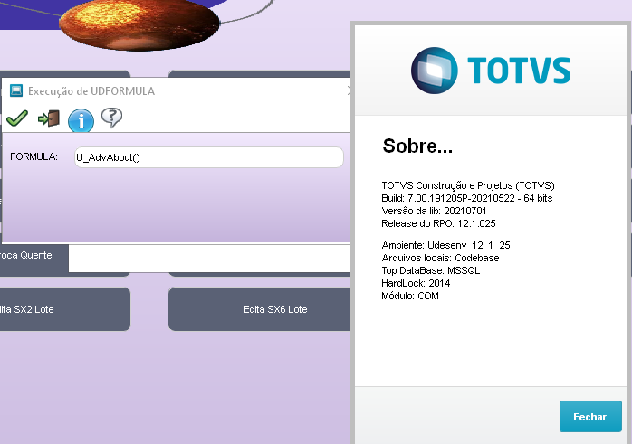Click the exit door icon
The width and height of the screenshot is (632, 444).
point(49,118)
